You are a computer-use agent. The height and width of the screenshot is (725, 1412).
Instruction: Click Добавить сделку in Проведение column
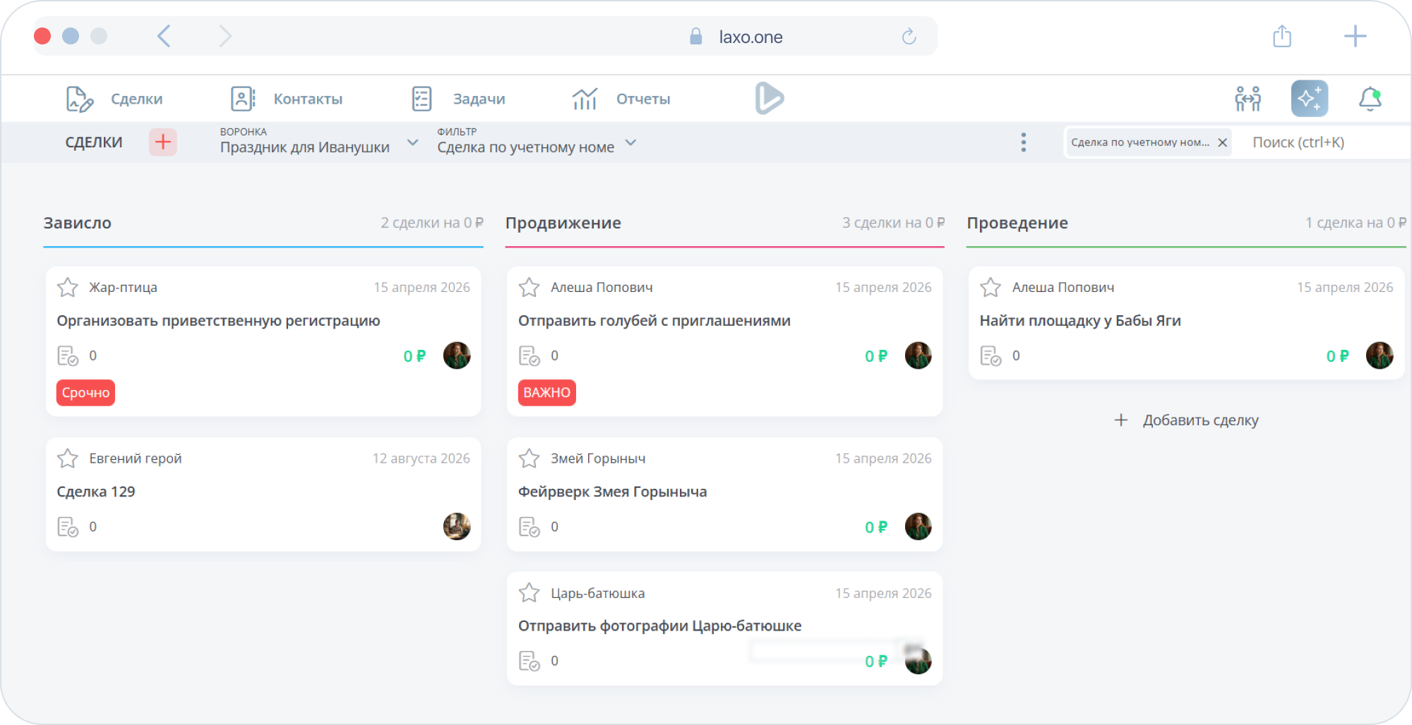pyautogui.click(x=1186, y=420)
